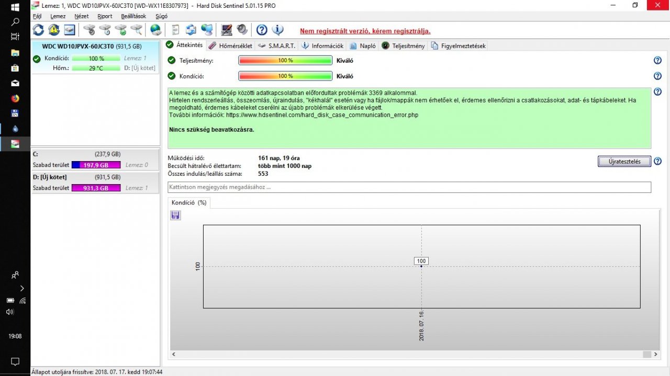Select the C: (237,9 GB) partition row
670x376 pixels.
click(x=95, y=159)
